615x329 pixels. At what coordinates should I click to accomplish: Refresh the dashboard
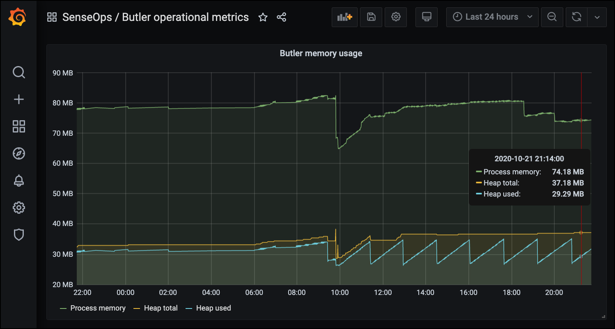[x=576, y=17]
